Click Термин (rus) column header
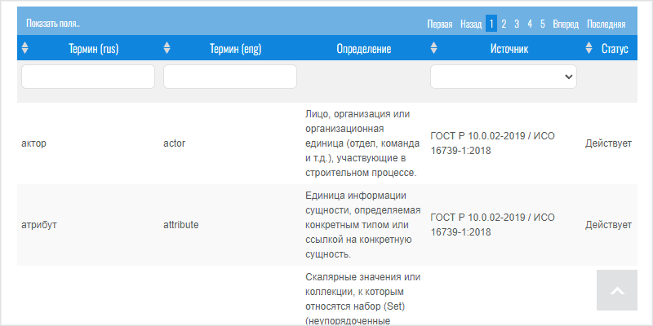 click(x=94, y=49)
